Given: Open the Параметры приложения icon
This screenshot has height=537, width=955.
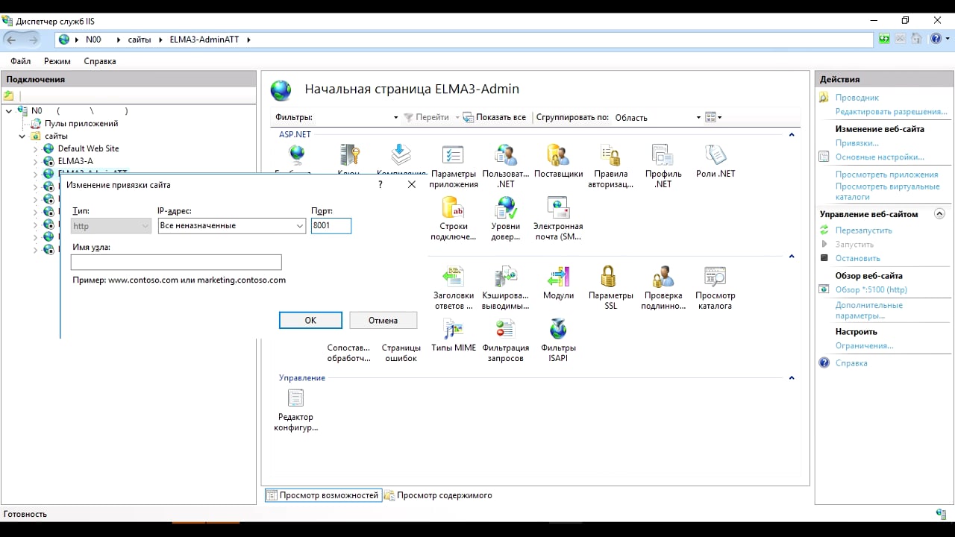Looking at the screenshot, I should click(454, 166).
